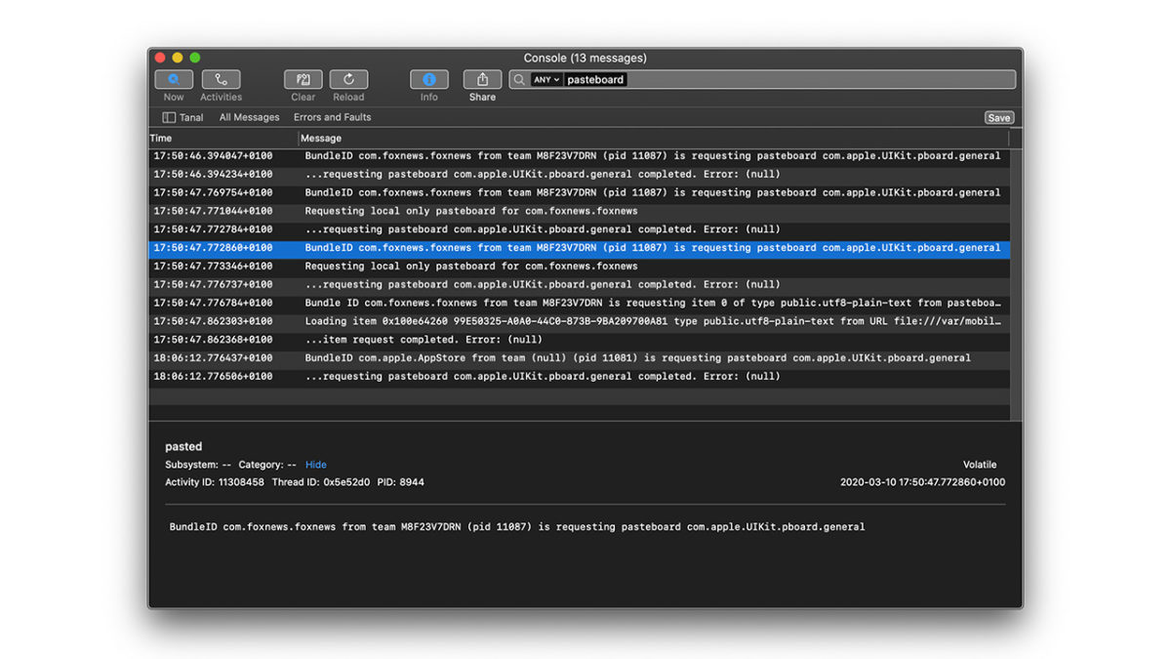Toggle the sidebar icon beside Tanal

[169, 117]
